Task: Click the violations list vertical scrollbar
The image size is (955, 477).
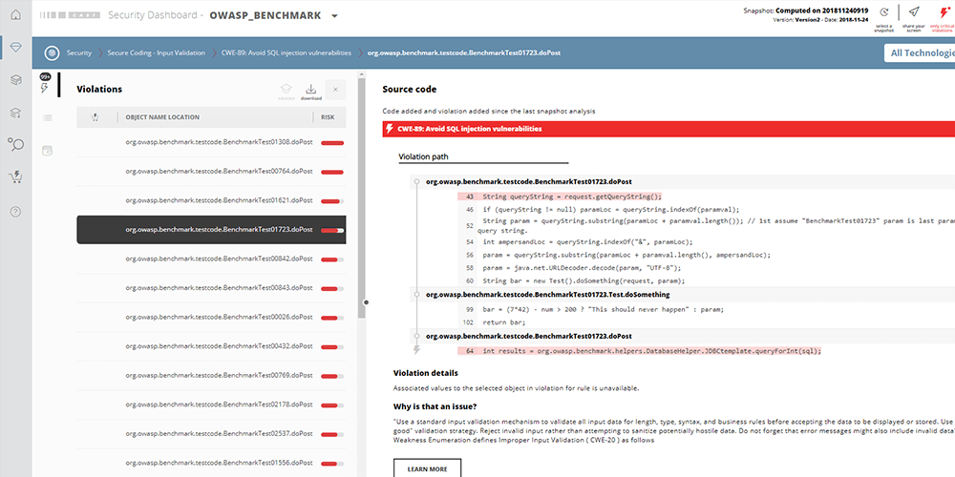Action: 362,199
